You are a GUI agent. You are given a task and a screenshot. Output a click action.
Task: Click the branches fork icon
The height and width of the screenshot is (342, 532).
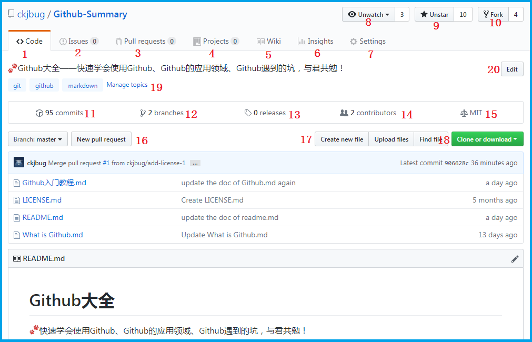coord(143,113)
